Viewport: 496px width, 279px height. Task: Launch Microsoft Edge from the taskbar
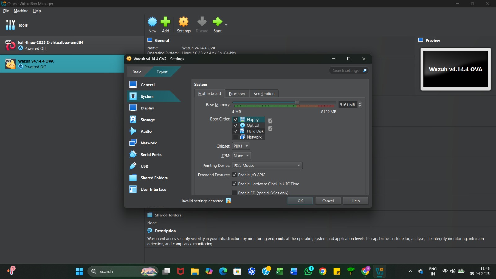pos(223,271)
